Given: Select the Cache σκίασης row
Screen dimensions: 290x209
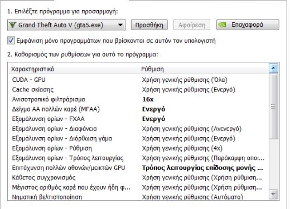Looking at the screenshot, I should coord(138,90).
